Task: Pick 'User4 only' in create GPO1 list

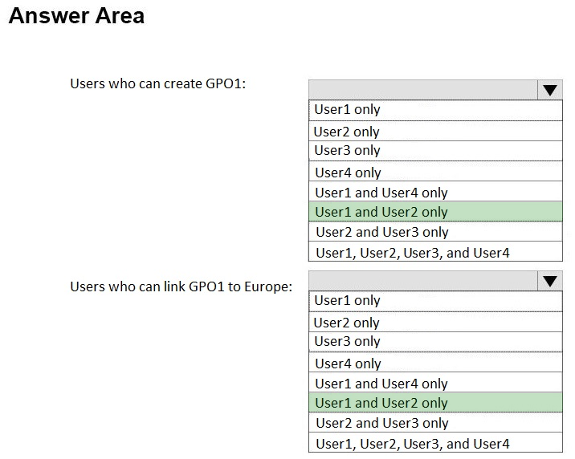Action: click(435, 171)
